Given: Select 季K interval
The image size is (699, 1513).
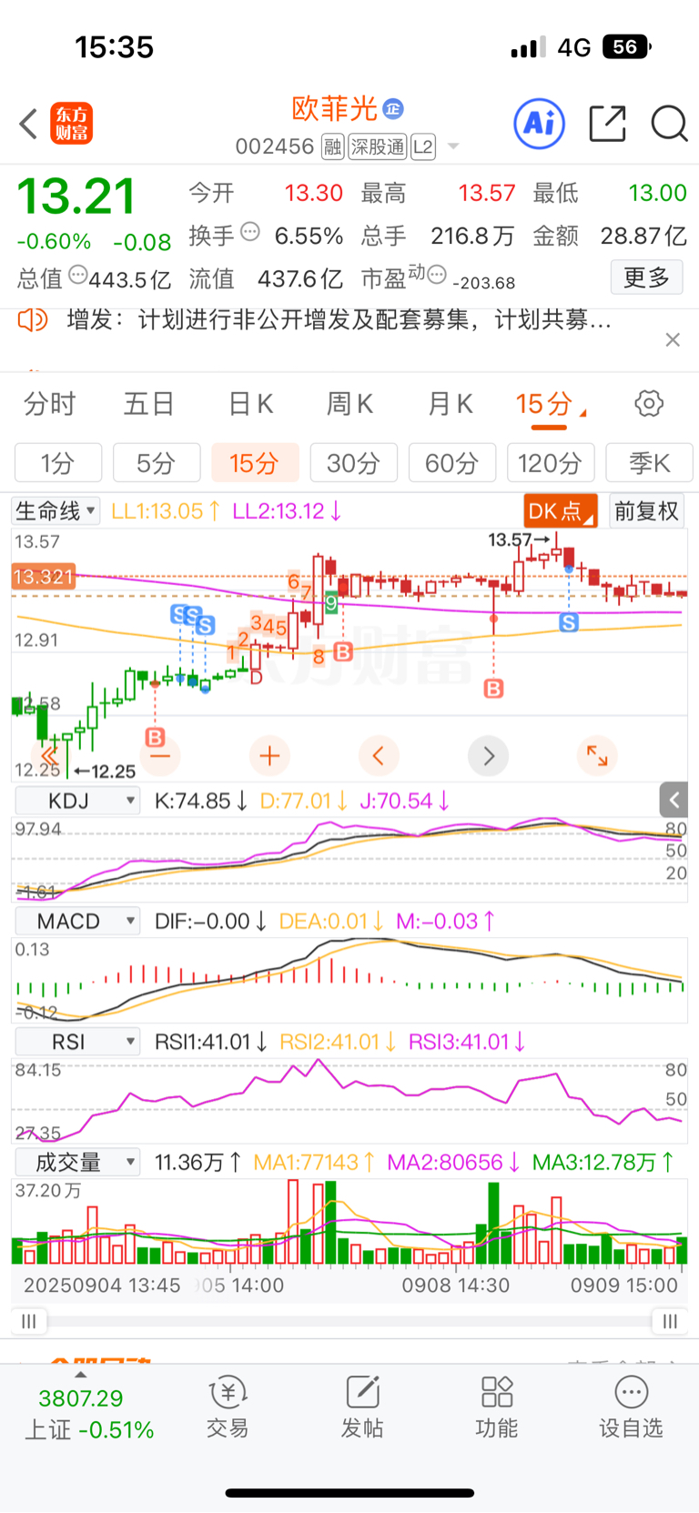Looking at the screenshot, I should pyautogui.click(x=650, y=463).
